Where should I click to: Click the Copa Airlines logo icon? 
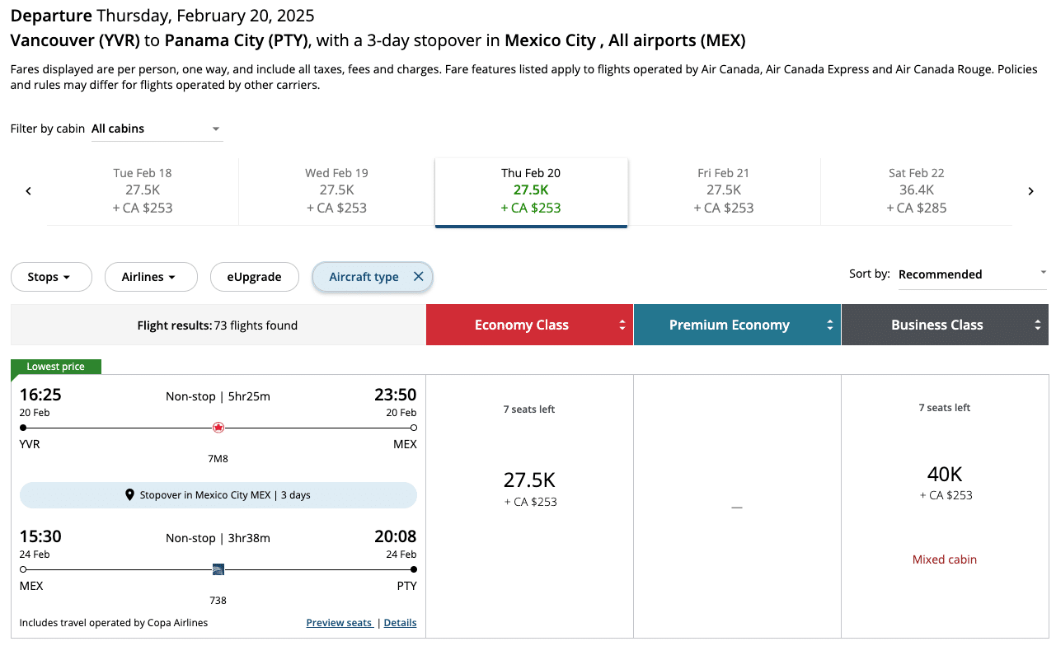[218, 569]
